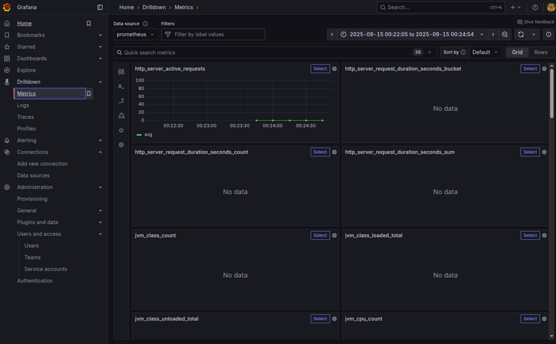Viewport: 556px width, 344px height.
Task: Open options for http_server_active_requests panel
Action: click(x=334, y=69)
